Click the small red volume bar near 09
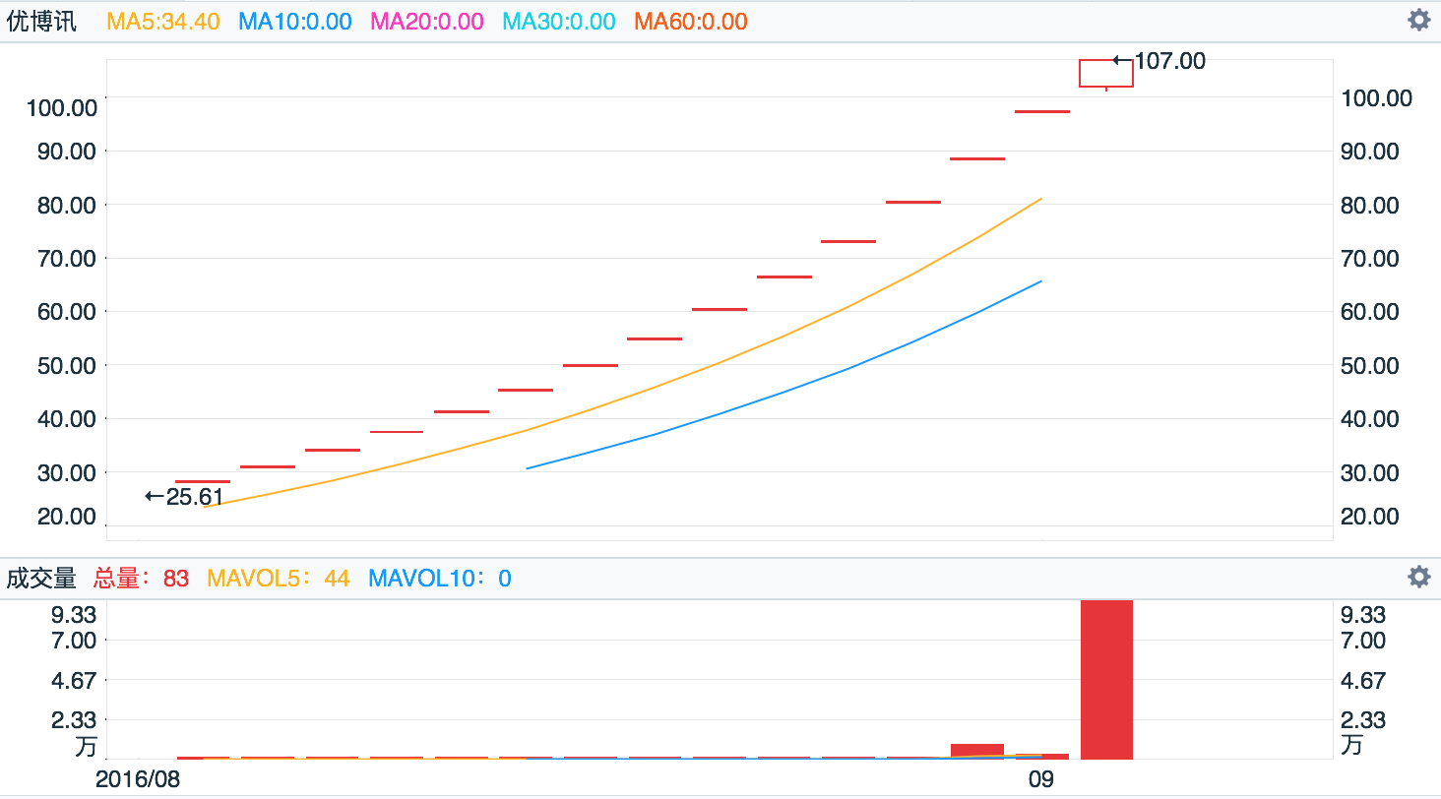Image resolution: width=1441 pixels, height=799 pixels. click(x=1041, y=757)
